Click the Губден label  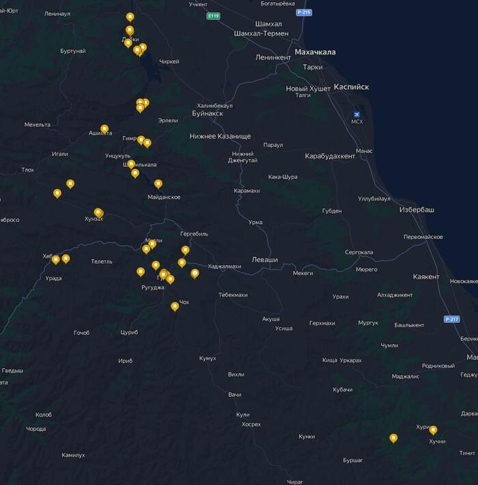click(332, 211)
